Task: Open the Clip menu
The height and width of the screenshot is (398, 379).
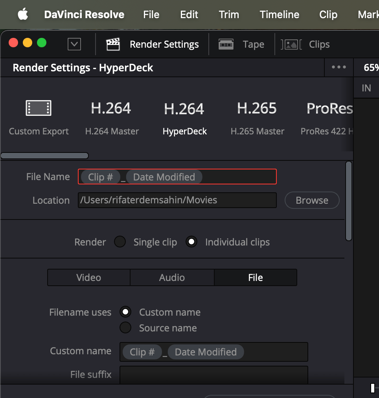Action: [x=328, y=15]
